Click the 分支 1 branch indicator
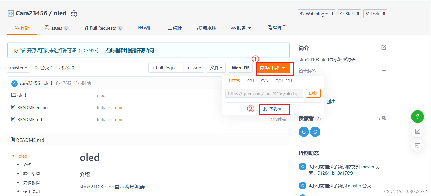The height and width of the screenshot is (196, 431). [44, 68]
